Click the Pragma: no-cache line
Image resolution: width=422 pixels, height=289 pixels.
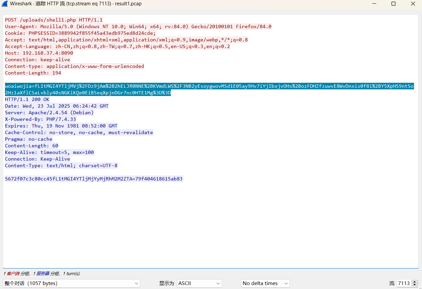[29, 139]
